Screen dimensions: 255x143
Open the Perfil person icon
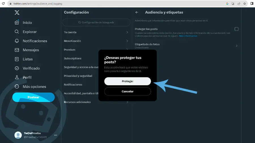pyautogui.click(x=17, y=77)
